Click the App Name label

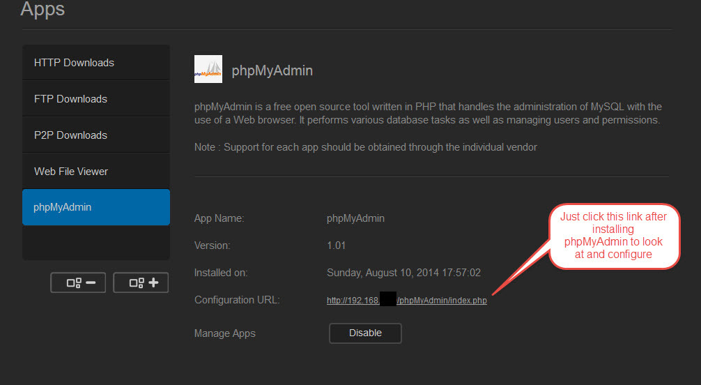(219, 218)
